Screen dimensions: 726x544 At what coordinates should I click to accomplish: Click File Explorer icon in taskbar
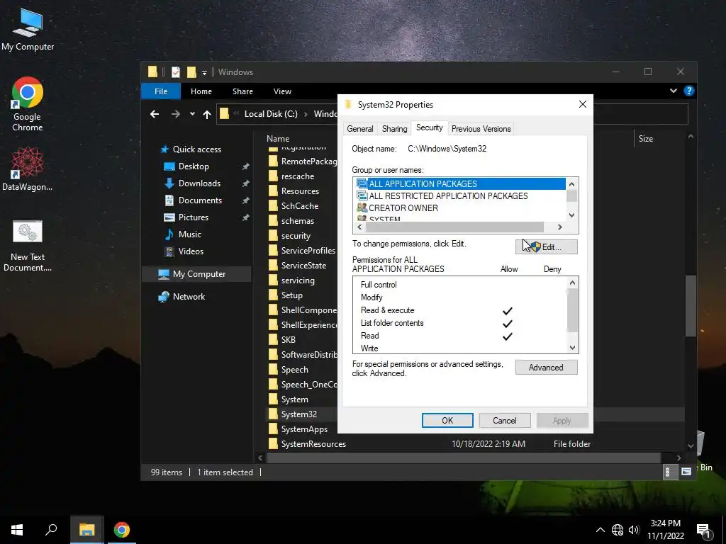(x=86, y=530)
